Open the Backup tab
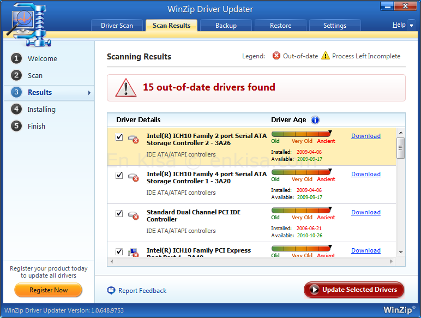This screenshot has width=421, height=318. pos(226,26)
